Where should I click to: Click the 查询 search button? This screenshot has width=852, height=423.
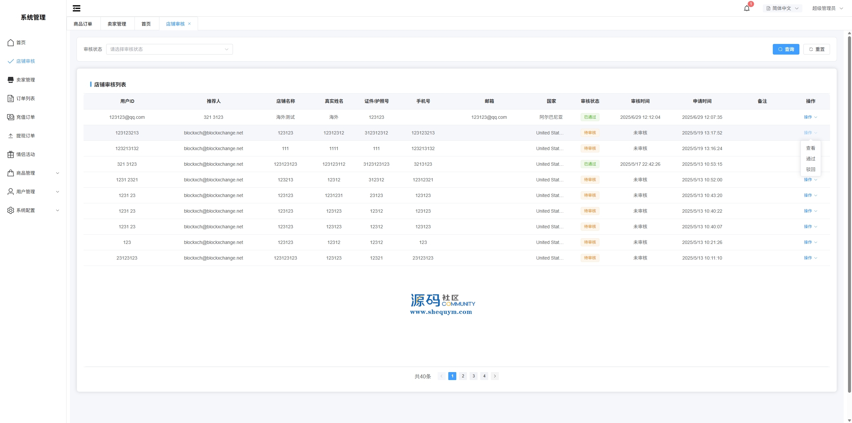coord(786,49)
